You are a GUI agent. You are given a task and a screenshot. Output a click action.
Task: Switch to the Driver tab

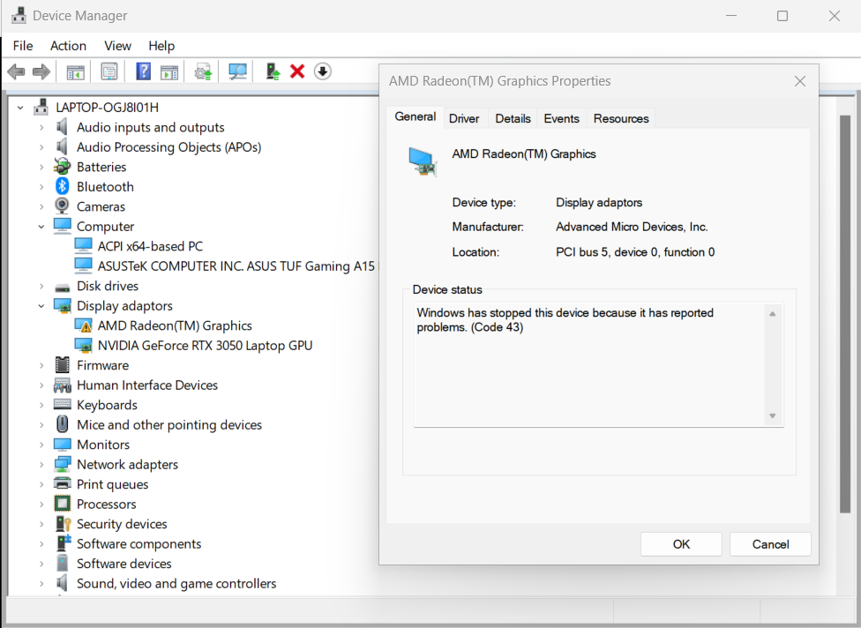tap(464, 118)
